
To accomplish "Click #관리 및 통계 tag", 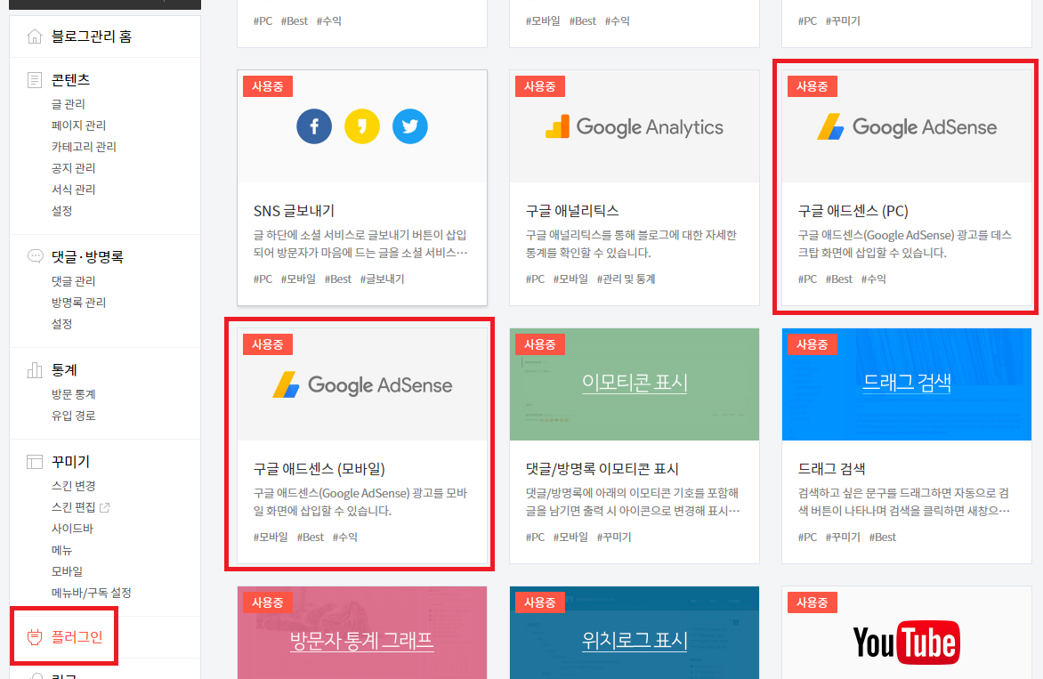I will point(626,279).
